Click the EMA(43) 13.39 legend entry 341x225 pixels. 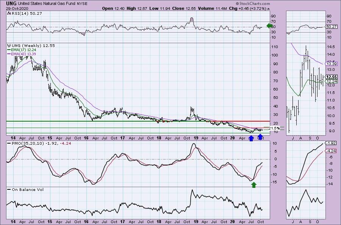tap(23, 54)
